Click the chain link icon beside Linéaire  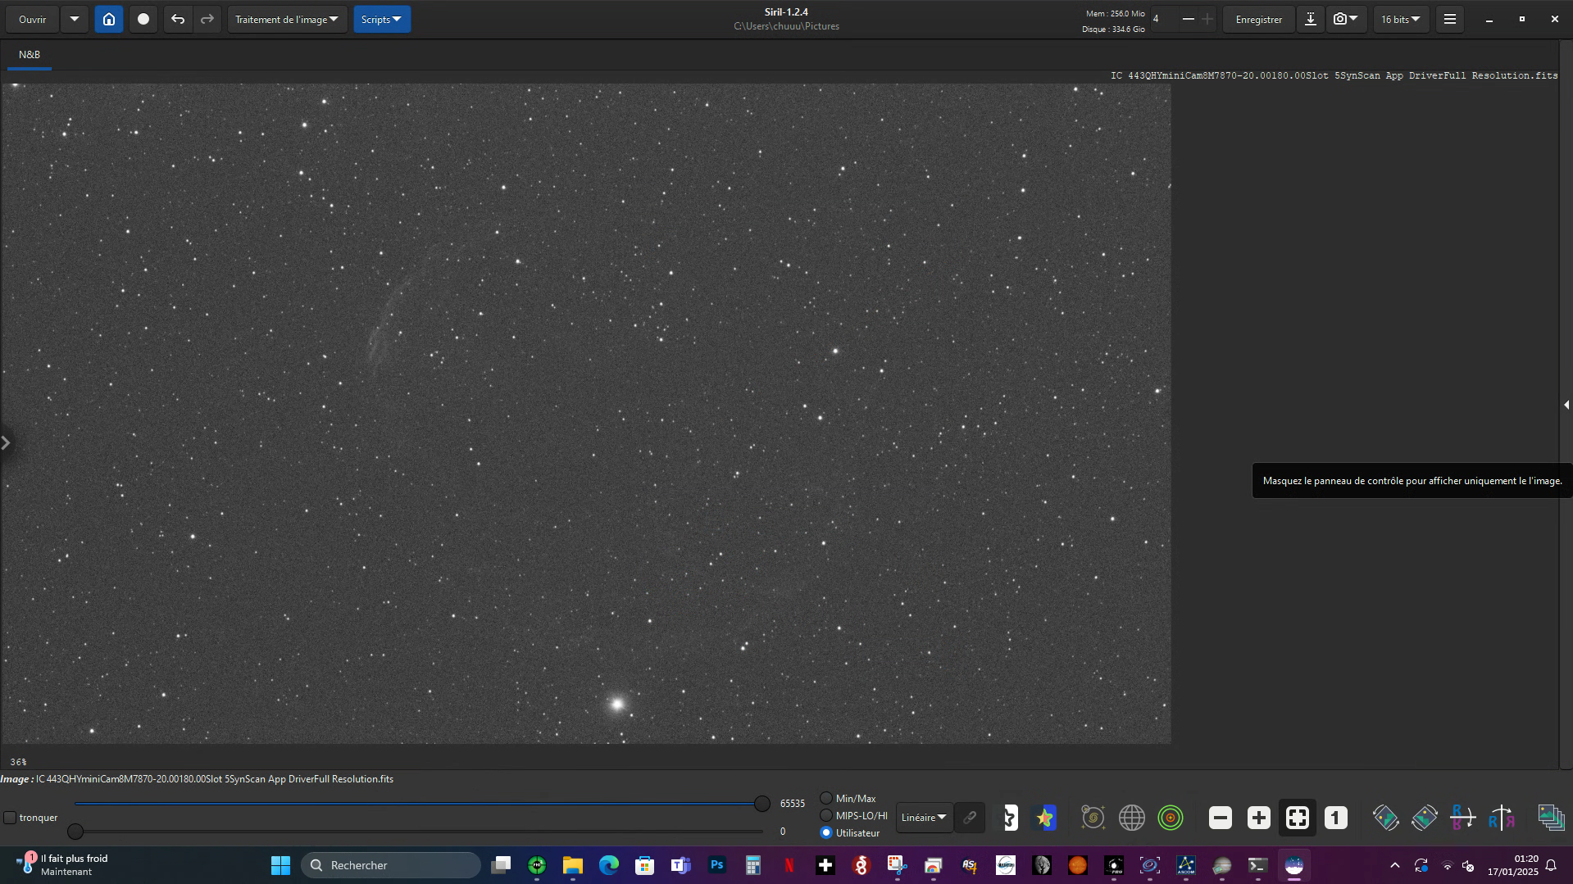click(970, 817)
